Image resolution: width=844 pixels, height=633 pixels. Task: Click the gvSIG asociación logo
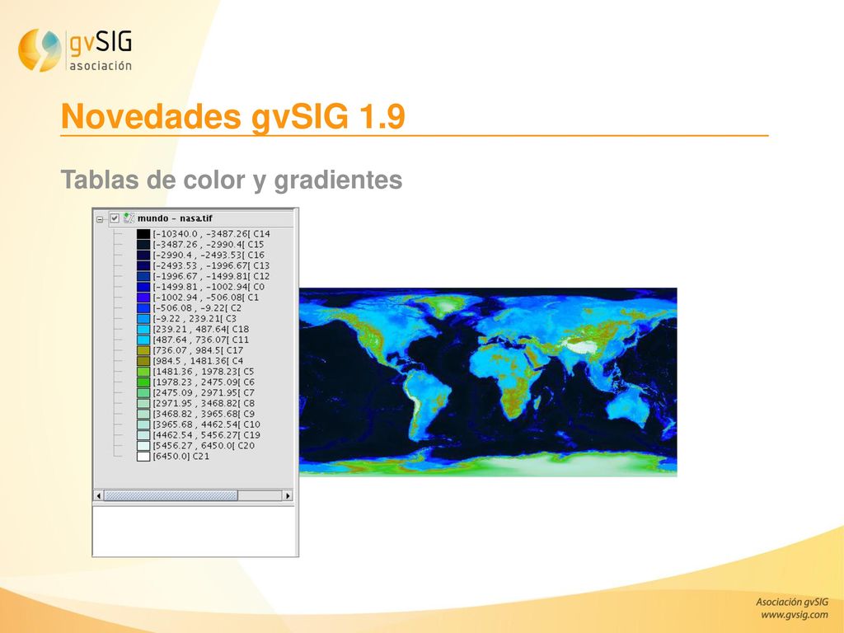click(75, 50)
